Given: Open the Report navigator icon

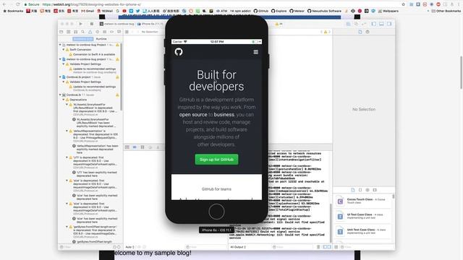Looking at the screenshot, I should pyautogui.click(x=119, y=32).
